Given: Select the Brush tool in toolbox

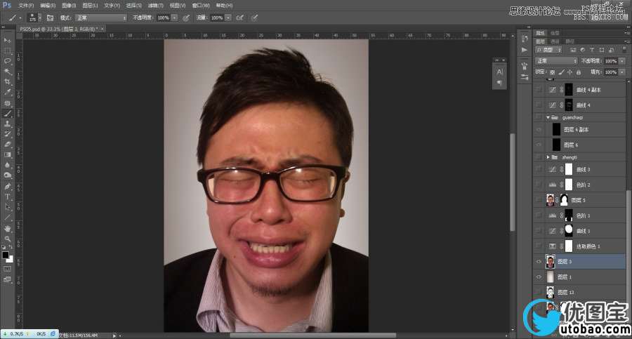Looking at the screenshot, I should coord(7,114).
